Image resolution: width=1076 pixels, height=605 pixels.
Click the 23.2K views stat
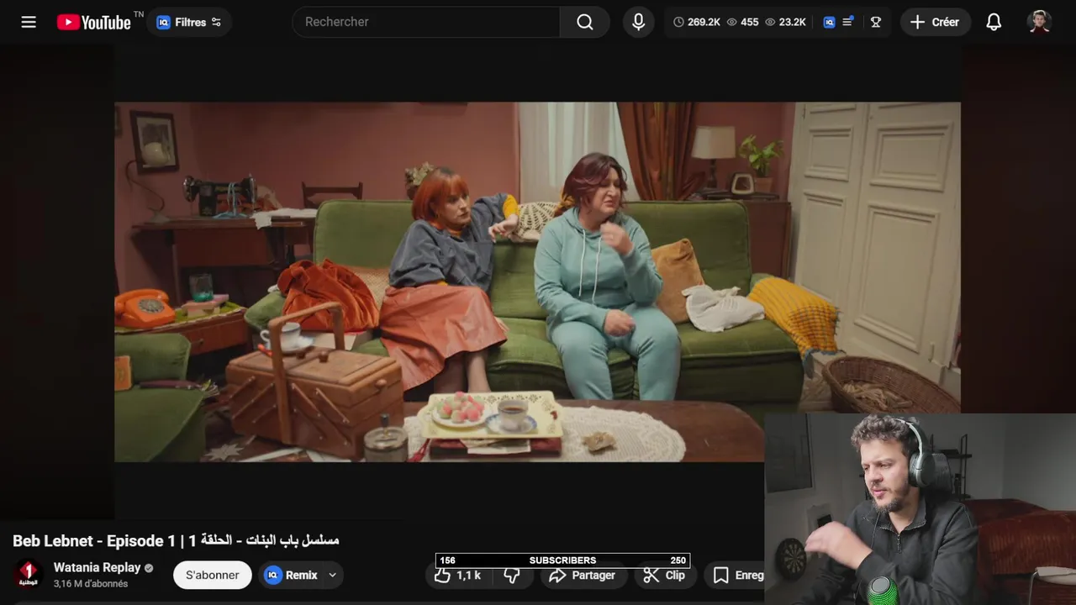[785, 22]
